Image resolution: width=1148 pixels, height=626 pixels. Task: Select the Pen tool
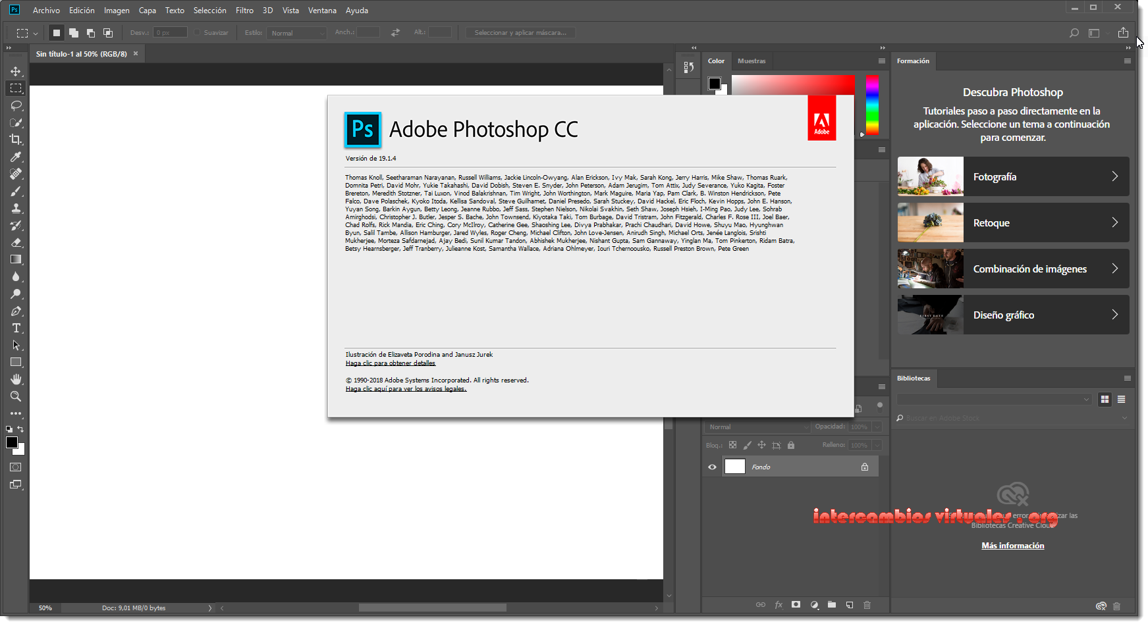[x=16, y=311]
